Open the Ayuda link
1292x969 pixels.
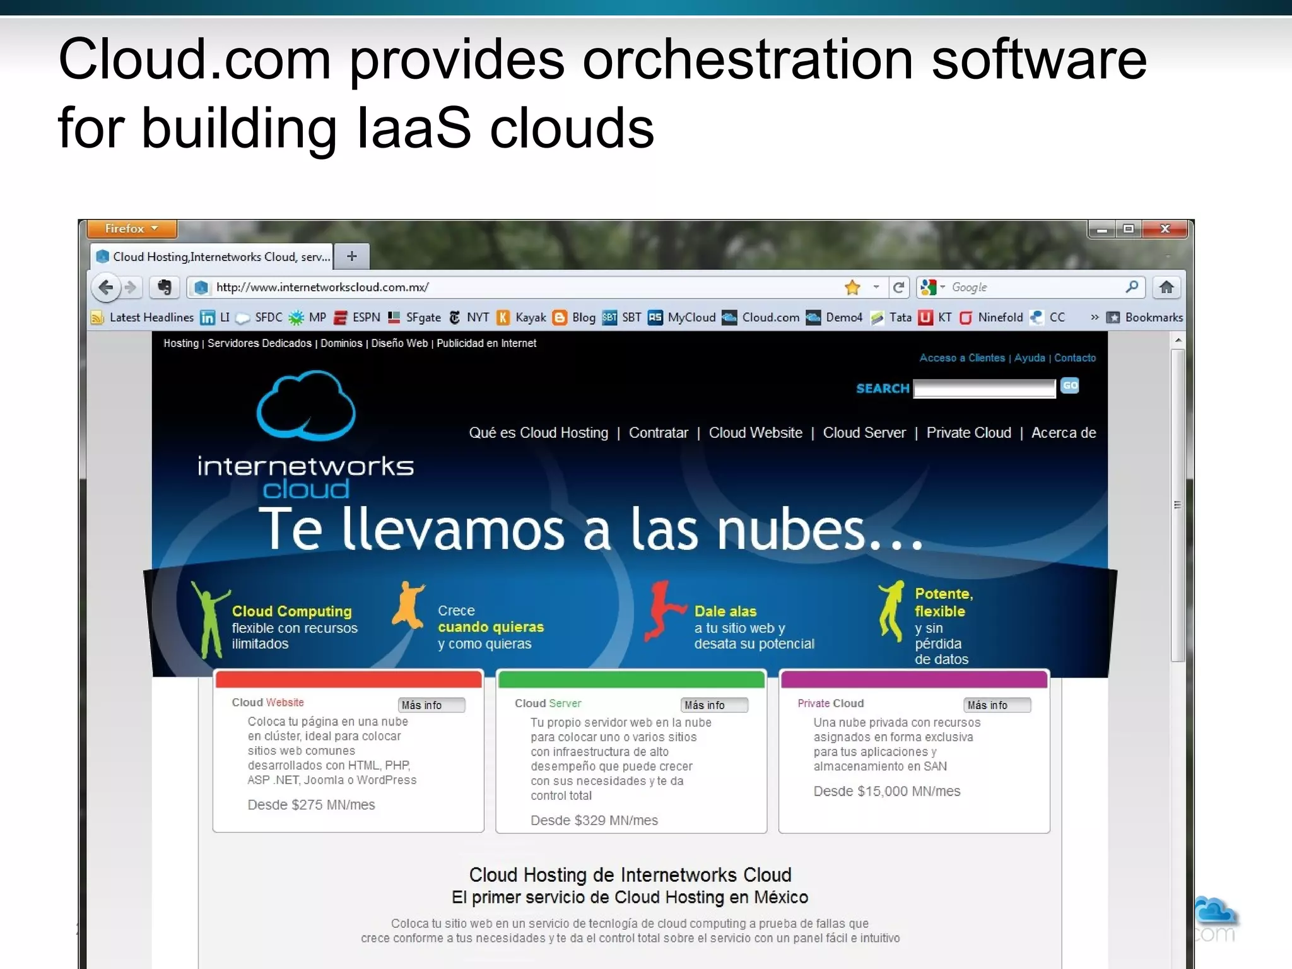1030,358
